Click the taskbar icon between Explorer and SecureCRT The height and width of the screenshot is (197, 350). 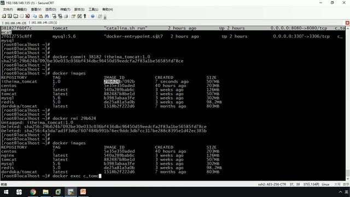click(58, 192)
